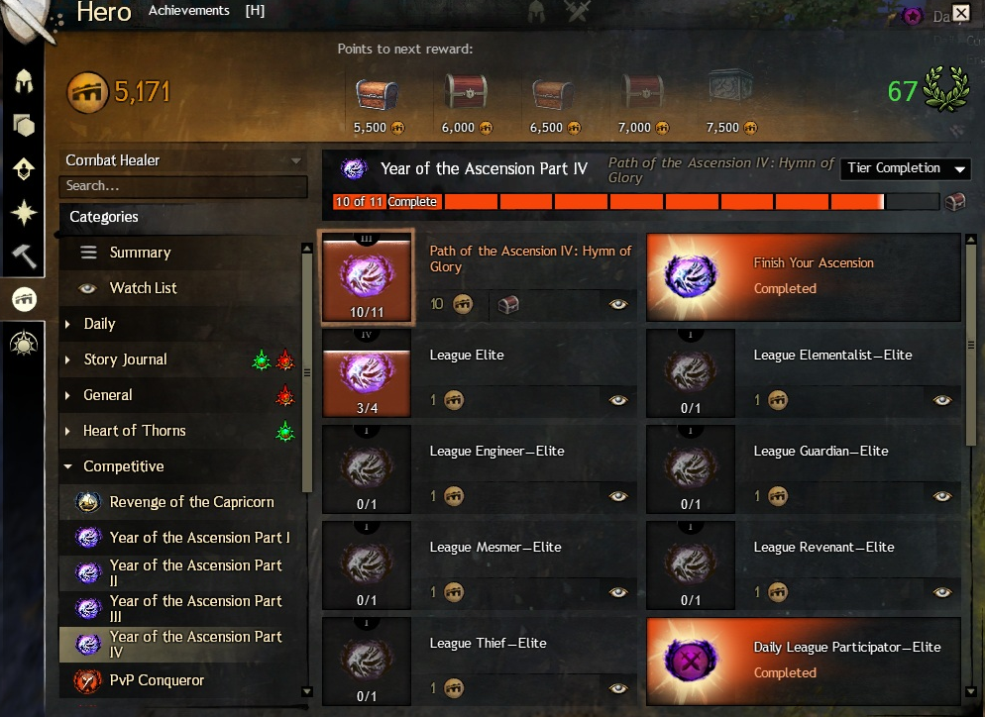Click the 5,500 points reward chest
Screen dimensions: 985x717
(x=377, y=95)
